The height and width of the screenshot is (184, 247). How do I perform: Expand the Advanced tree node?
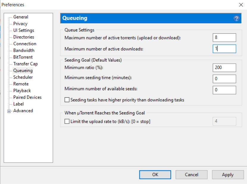click(x=9, y=111)
